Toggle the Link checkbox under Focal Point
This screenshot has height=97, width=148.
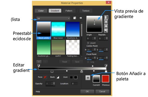tap(88, 62)
